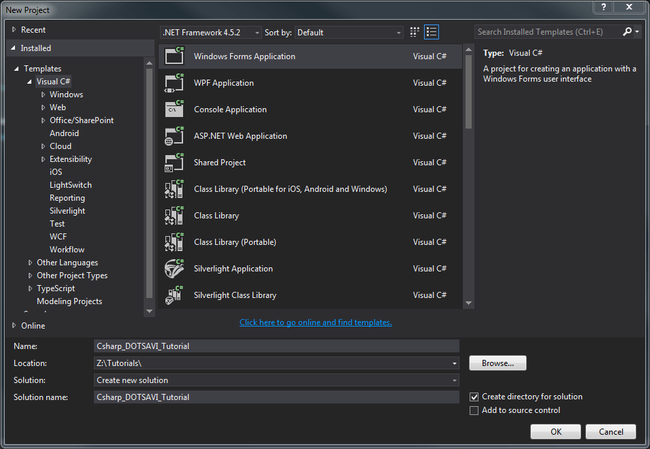The width and height of the screenshot is (650, 449).
Task: Select the Test category
Action: click(57, 224)
